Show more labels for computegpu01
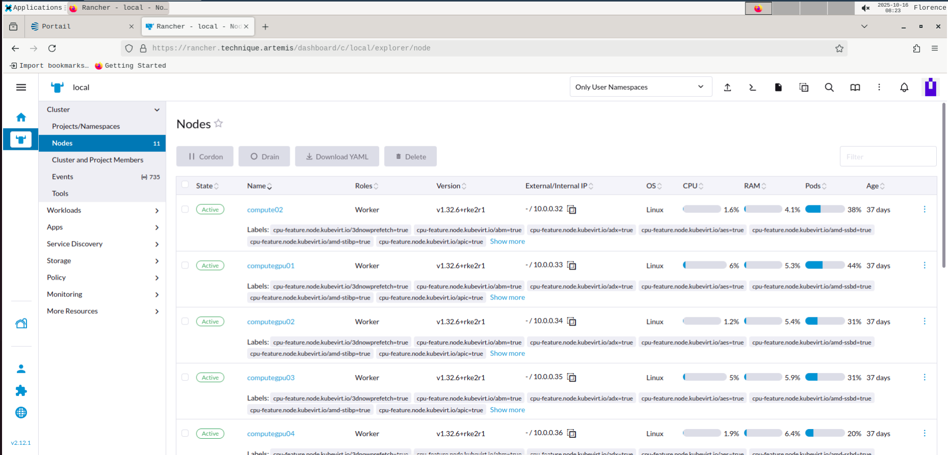Viewport: 948px width, 455px height. pyautogui.click(x=507, y=298)
